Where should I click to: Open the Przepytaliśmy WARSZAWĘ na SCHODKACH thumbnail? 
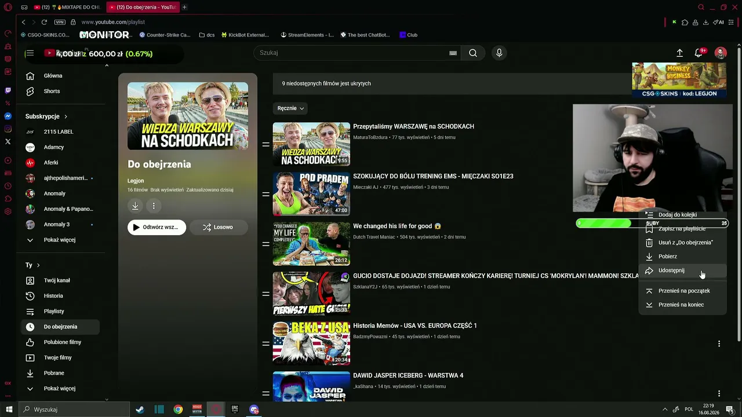(311, 144)
